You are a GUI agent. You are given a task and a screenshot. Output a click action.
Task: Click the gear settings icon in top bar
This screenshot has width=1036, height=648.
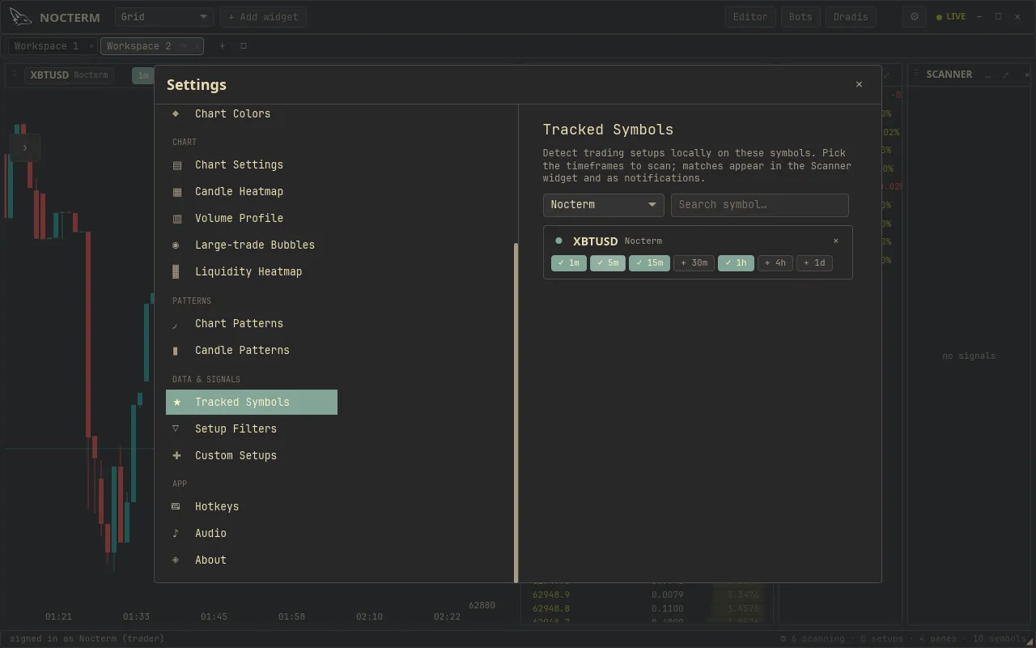pos(915,17)
